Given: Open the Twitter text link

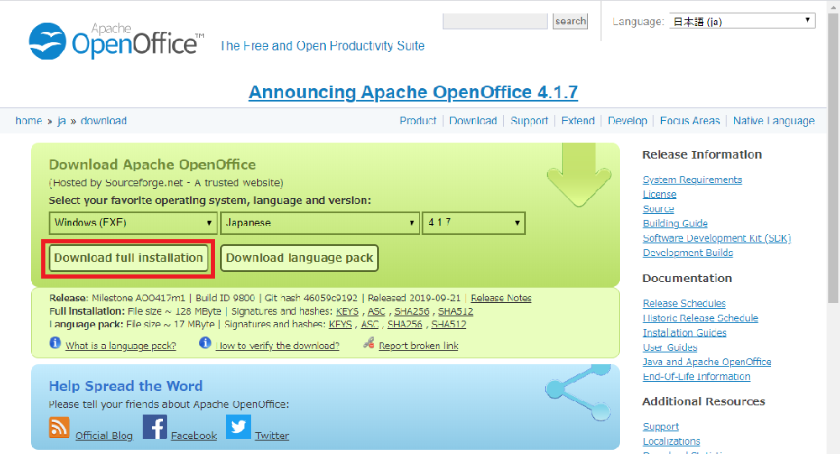Looking at the screenshot, I should coord(271,436).
